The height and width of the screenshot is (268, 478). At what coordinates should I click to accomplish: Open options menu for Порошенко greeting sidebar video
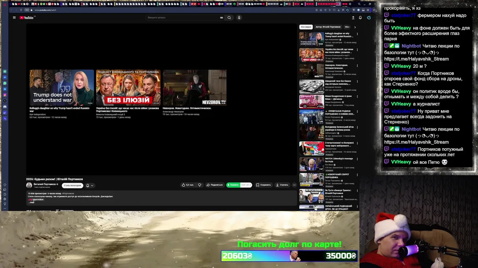click(x=357, y=111)
